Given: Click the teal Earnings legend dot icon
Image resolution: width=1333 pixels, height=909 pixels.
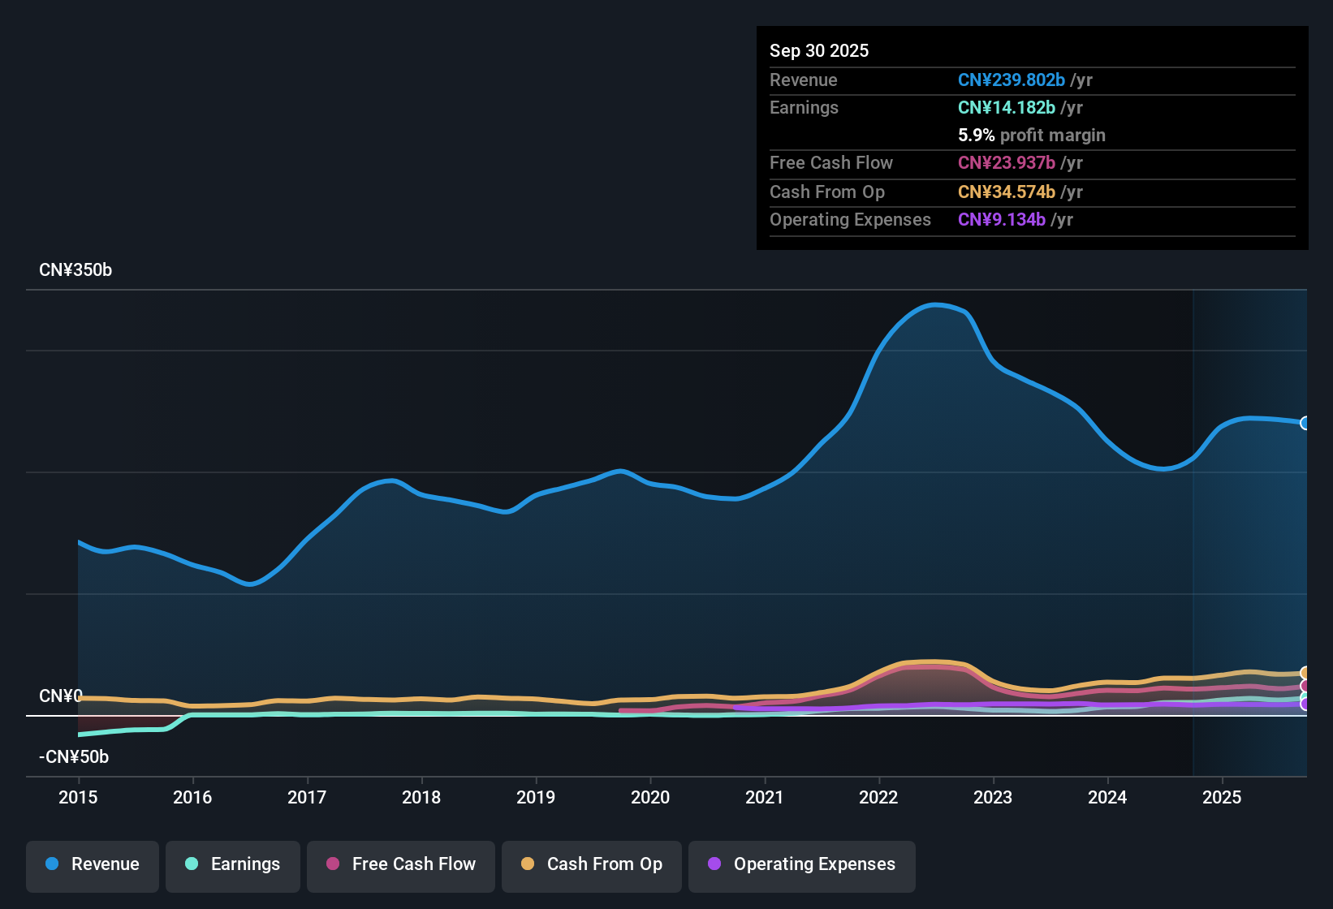Looking at the screenshot, I should point(192,864).
